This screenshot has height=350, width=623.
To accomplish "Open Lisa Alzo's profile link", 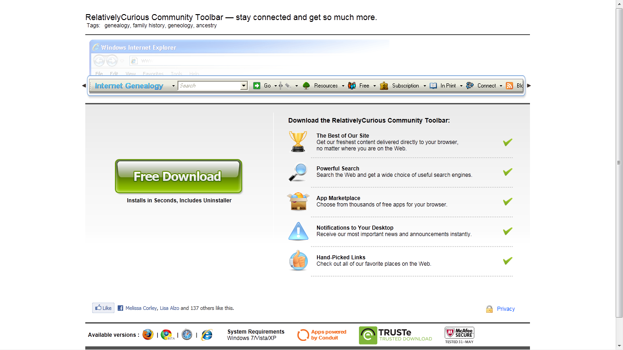I will point(170,308).
